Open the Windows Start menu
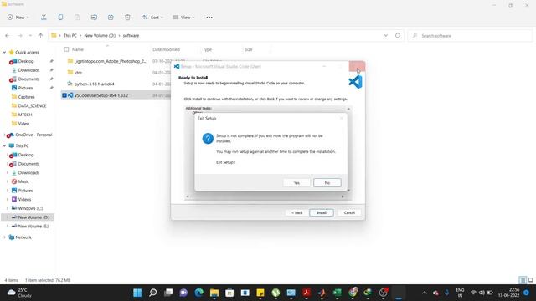 pyautogui.click(x=137, y=293)
